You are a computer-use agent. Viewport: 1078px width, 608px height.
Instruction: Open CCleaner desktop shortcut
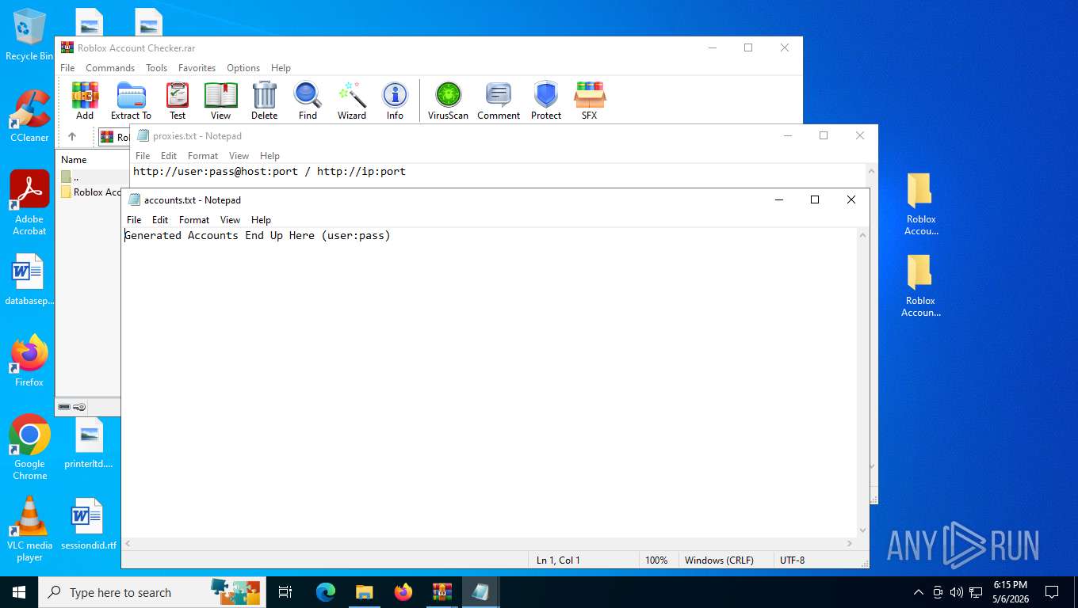(x=29, y=116)
